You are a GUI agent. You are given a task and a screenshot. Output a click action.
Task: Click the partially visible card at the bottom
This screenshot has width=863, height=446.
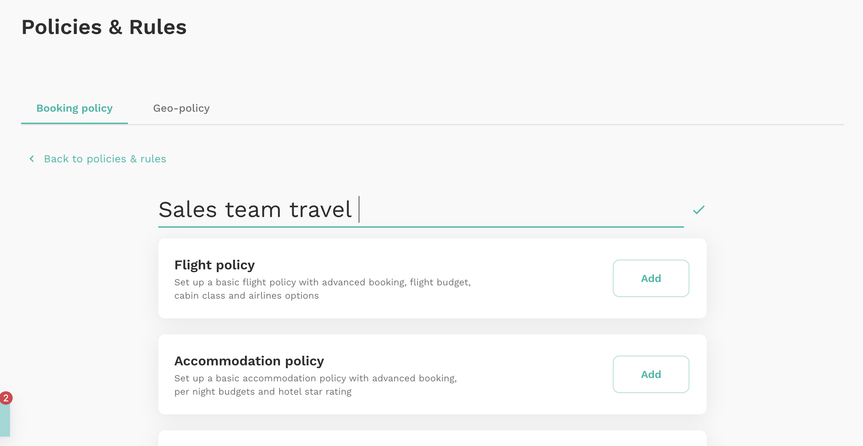pyautogui.click(x=432, y=438)
